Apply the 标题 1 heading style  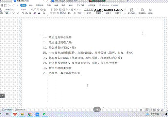pyautogui.click(x=99, y=11)
